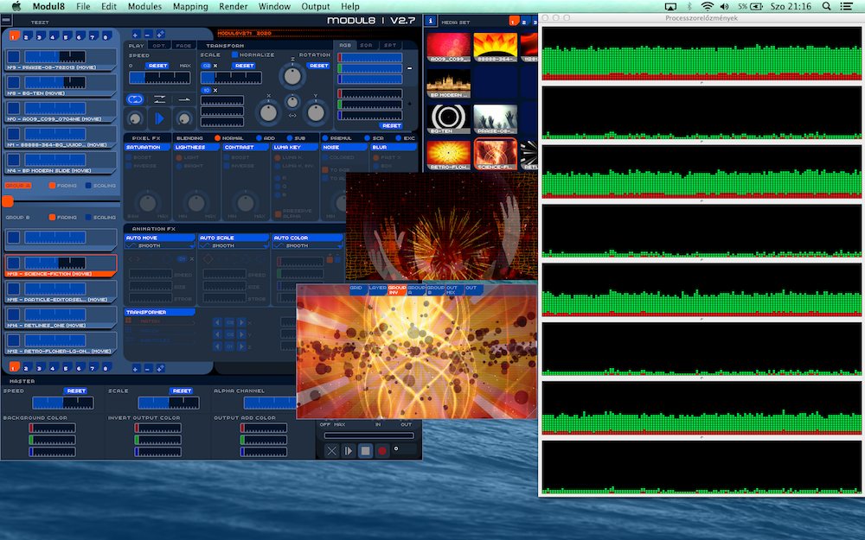865x540 pixels.
Task: Open the File menu
Action: coord(83,7)
